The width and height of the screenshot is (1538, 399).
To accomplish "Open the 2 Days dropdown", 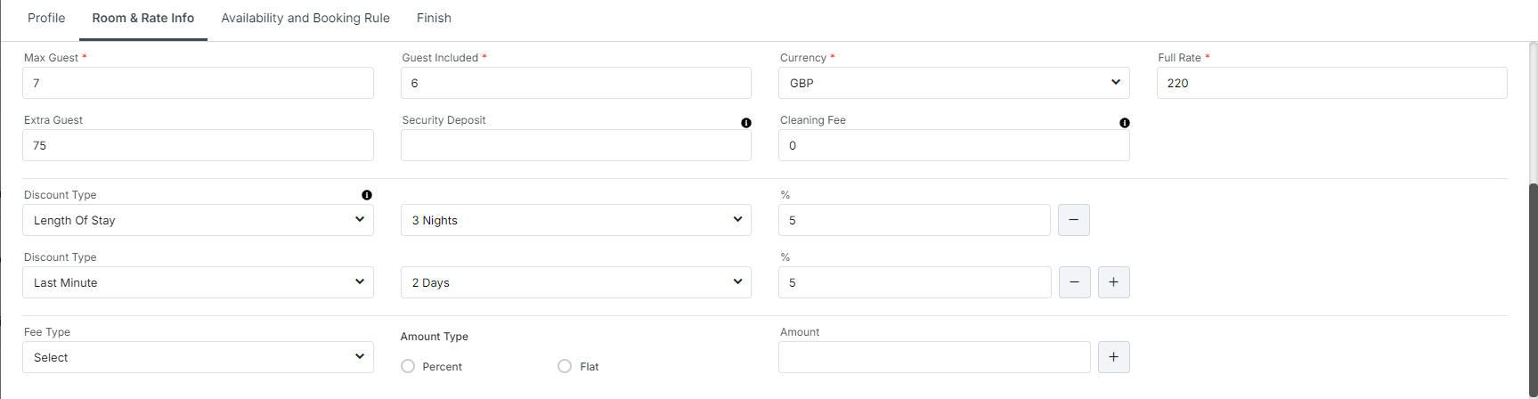I will click(575, 282).
